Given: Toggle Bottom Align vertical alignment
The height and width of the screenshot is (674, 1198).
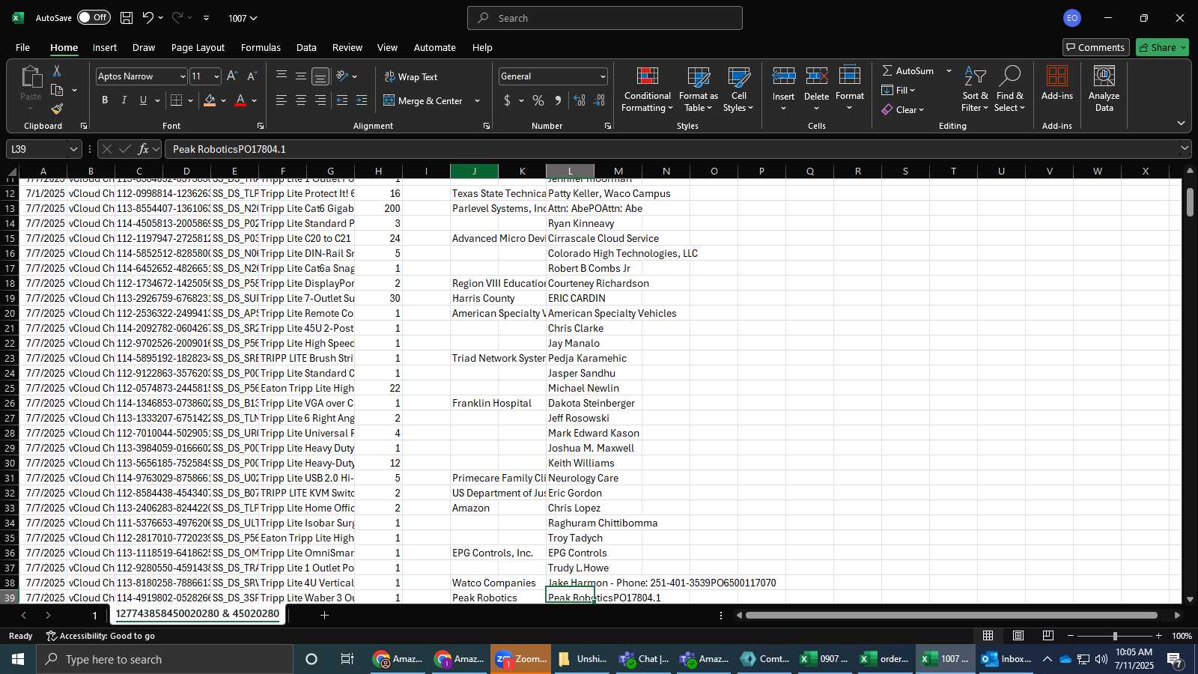Looking at the screenshot, I should (320, 76).
